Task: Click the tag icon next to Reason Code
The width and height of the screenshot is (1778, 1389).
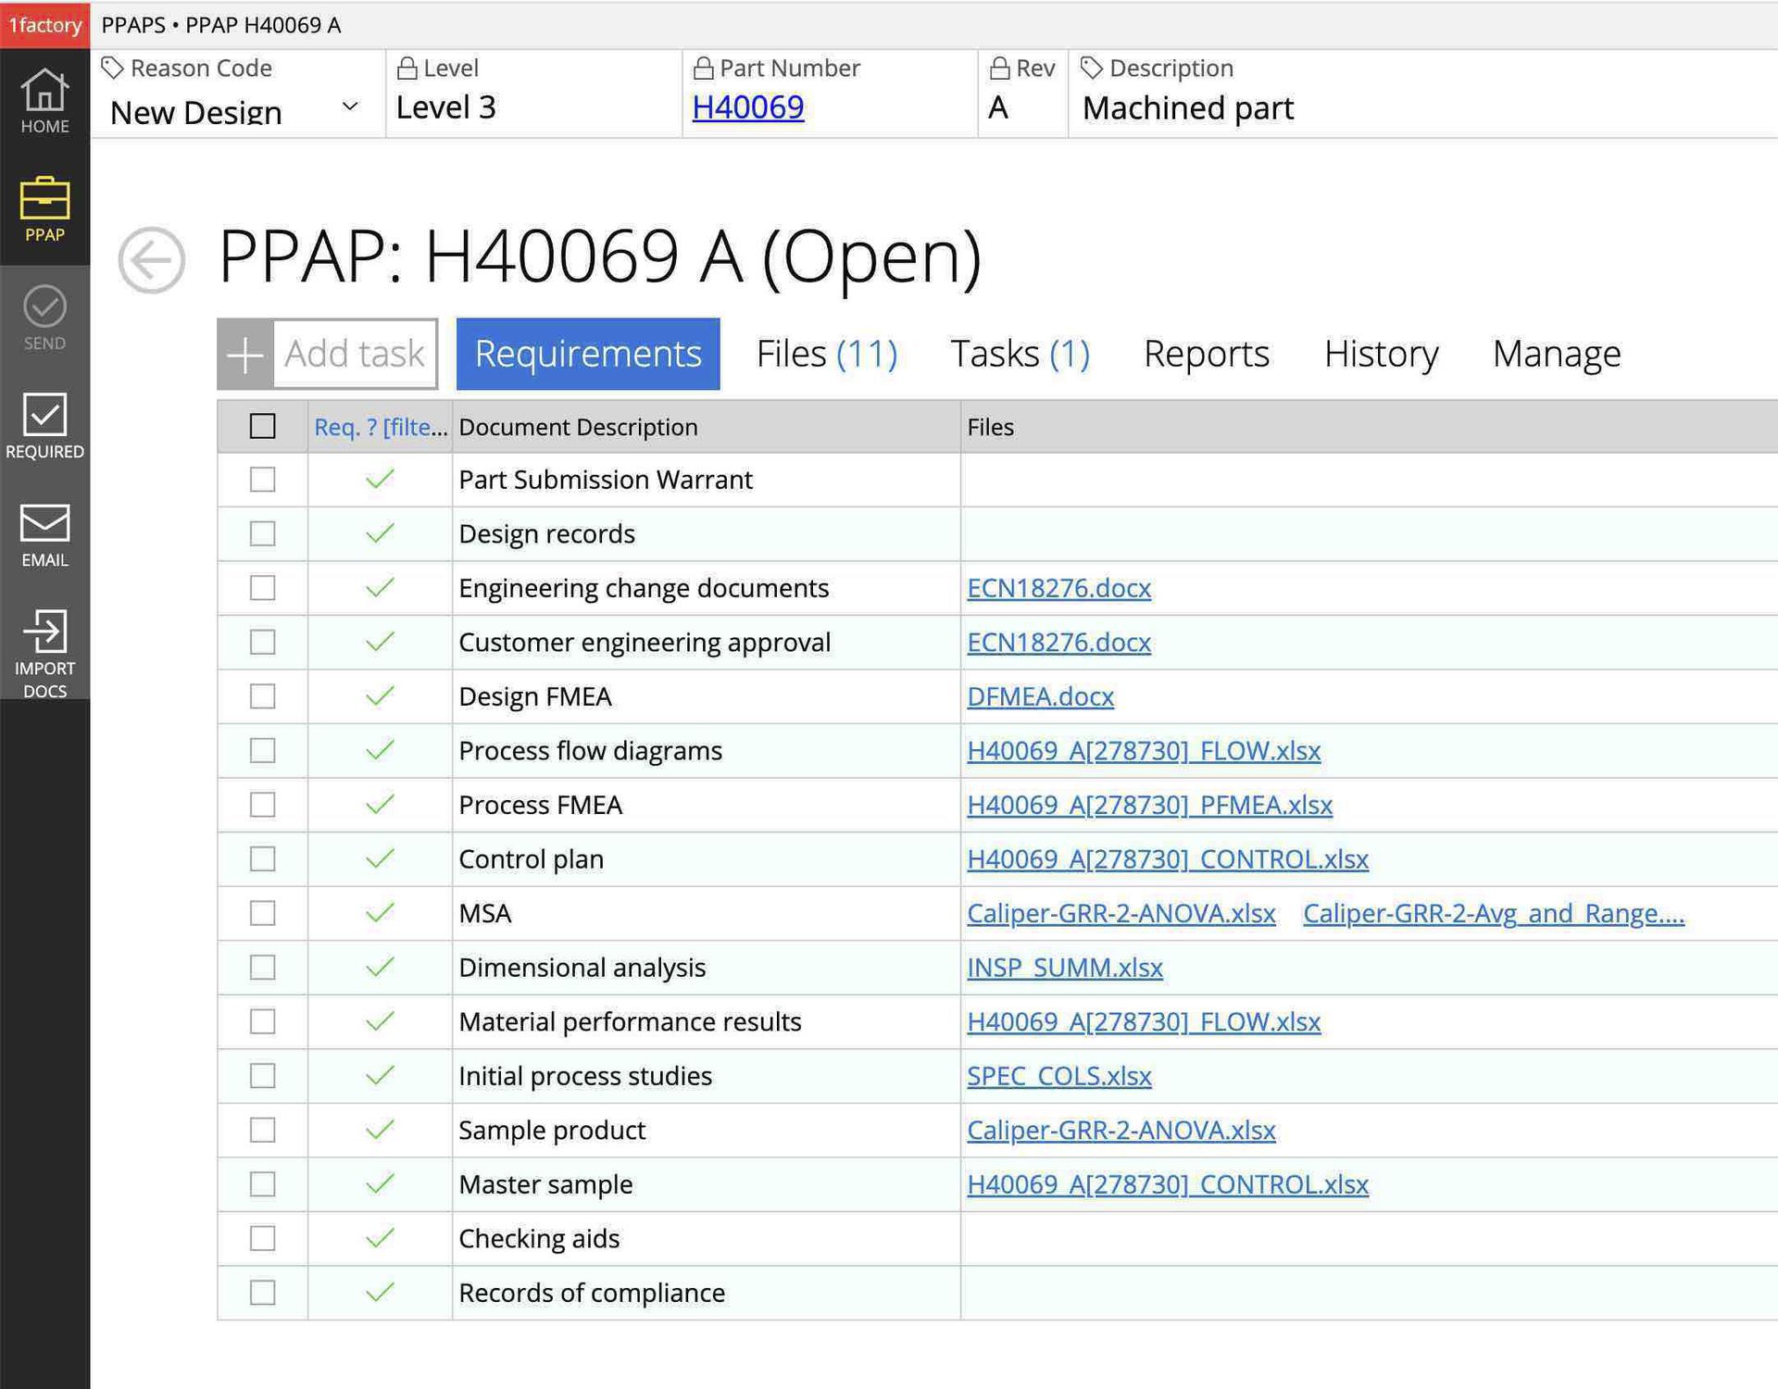Action: tap(114, 67)
